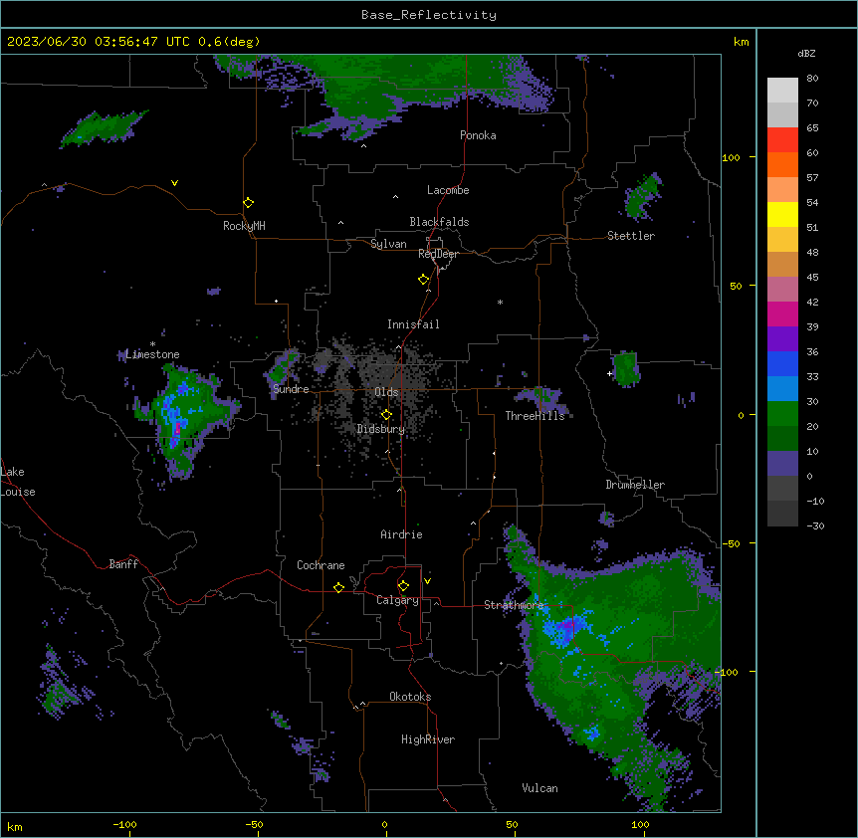Image resolution: width=858 pixels, height=838 pixels.
Task: Click the Sylvan label
Action: pyautogui.click(x=388, y=244)
